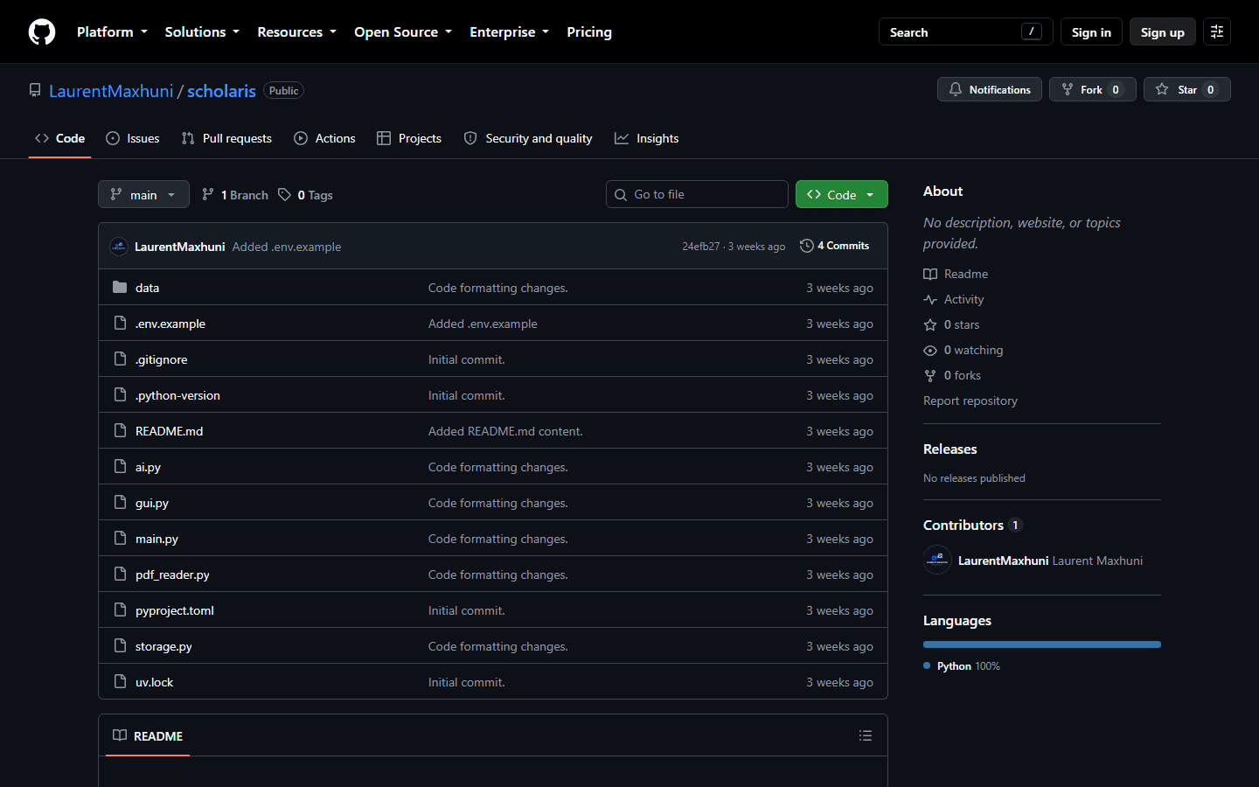Click the file icon for main.py
This screenshot has height=787, width=1259.
[x=120, y=538]
